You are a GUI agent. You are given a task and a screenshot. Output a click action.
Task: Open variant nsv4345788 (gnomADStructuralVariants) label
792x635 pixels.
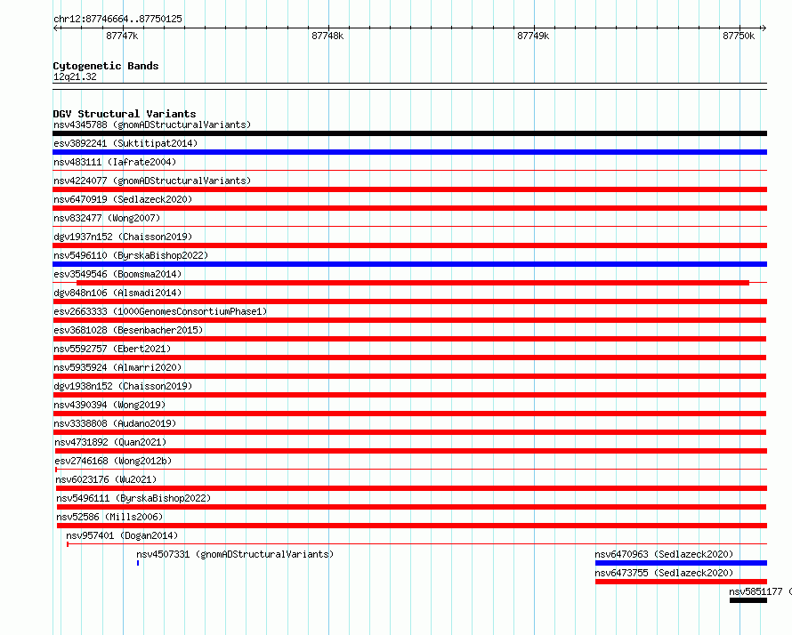coord(152,125)
